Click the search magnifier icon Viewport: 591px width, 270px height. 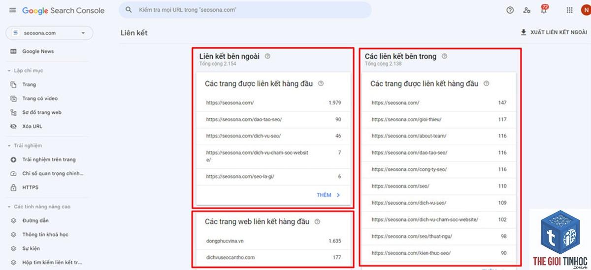click(x=129, y=10)
